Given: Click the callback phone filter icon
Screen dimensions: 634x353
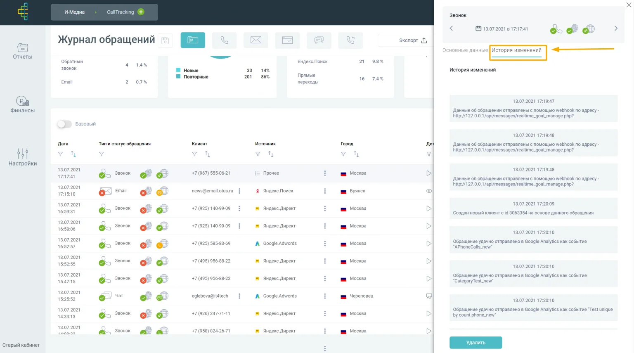Looking at the screenshot, I should [350, 40].
